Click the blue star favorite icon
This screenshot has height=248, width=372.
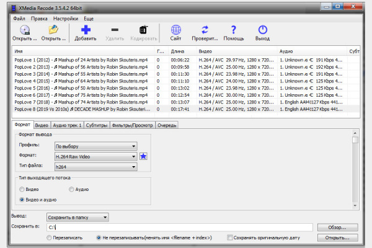143,156
